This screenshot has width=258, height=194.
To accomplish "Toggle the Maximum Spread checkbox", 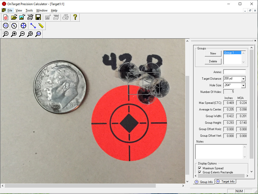I will click(x=200, y=168).
